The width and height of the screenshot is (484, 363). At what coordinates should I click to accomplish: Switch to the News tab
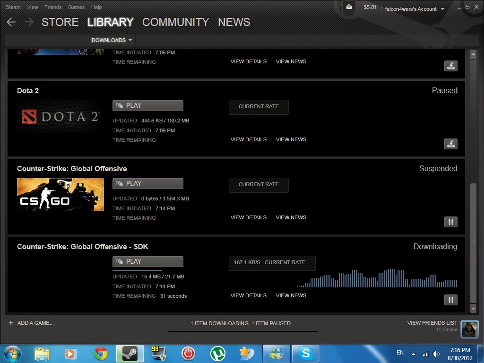point(234,22)
